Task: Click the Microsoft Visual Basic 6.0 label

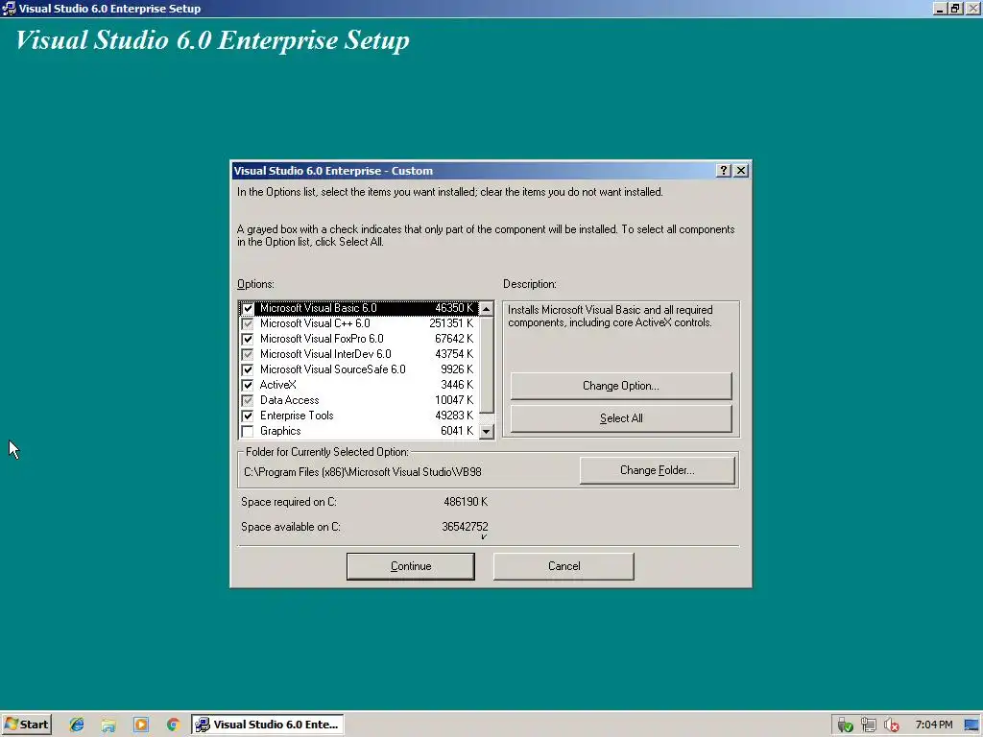Action: (x=319, y=308)
